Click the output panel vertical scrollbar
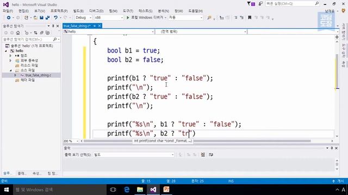Image resolution: width=348 pixels, height=195 pixels. pyautogui.click(x=337, y=165)
